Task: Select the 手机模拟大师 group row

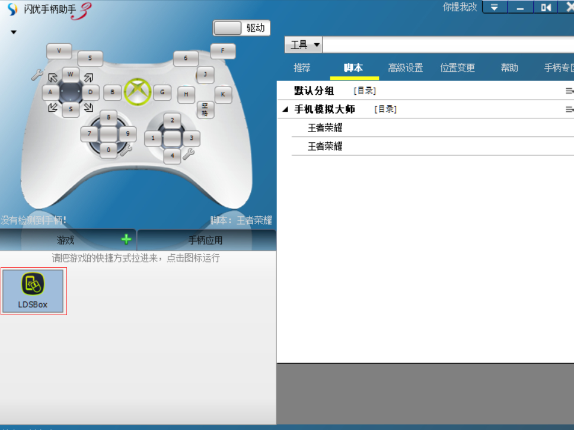Action: (425, 110)
